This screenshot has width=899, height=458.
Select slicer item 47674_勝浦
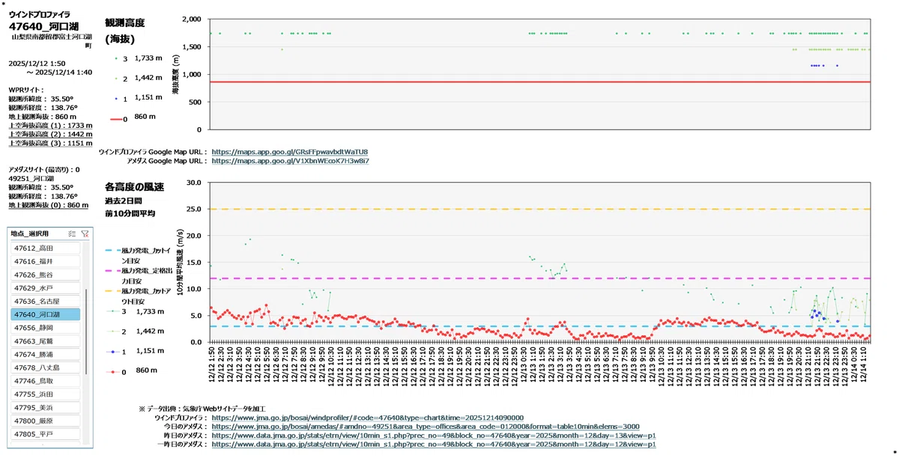tap(46, 355)
